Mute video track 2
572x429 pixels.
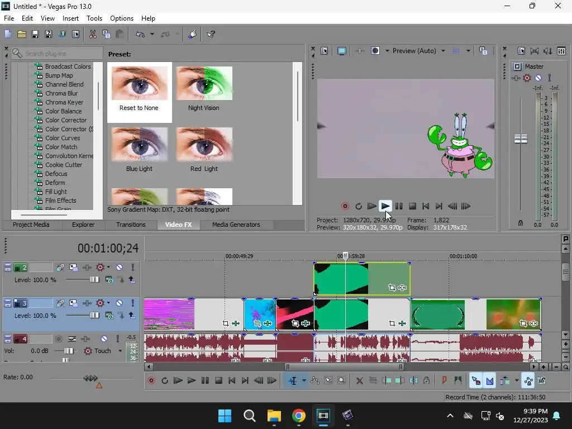click(120, 268)
